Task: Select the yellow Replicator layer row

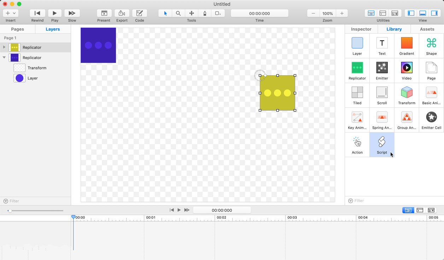Action: click(x=35, y=47)
